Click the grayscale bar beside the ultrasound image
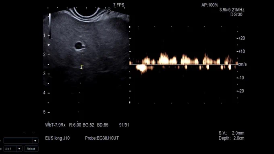This screenshot has height=154, width=274. click(50, 26)
